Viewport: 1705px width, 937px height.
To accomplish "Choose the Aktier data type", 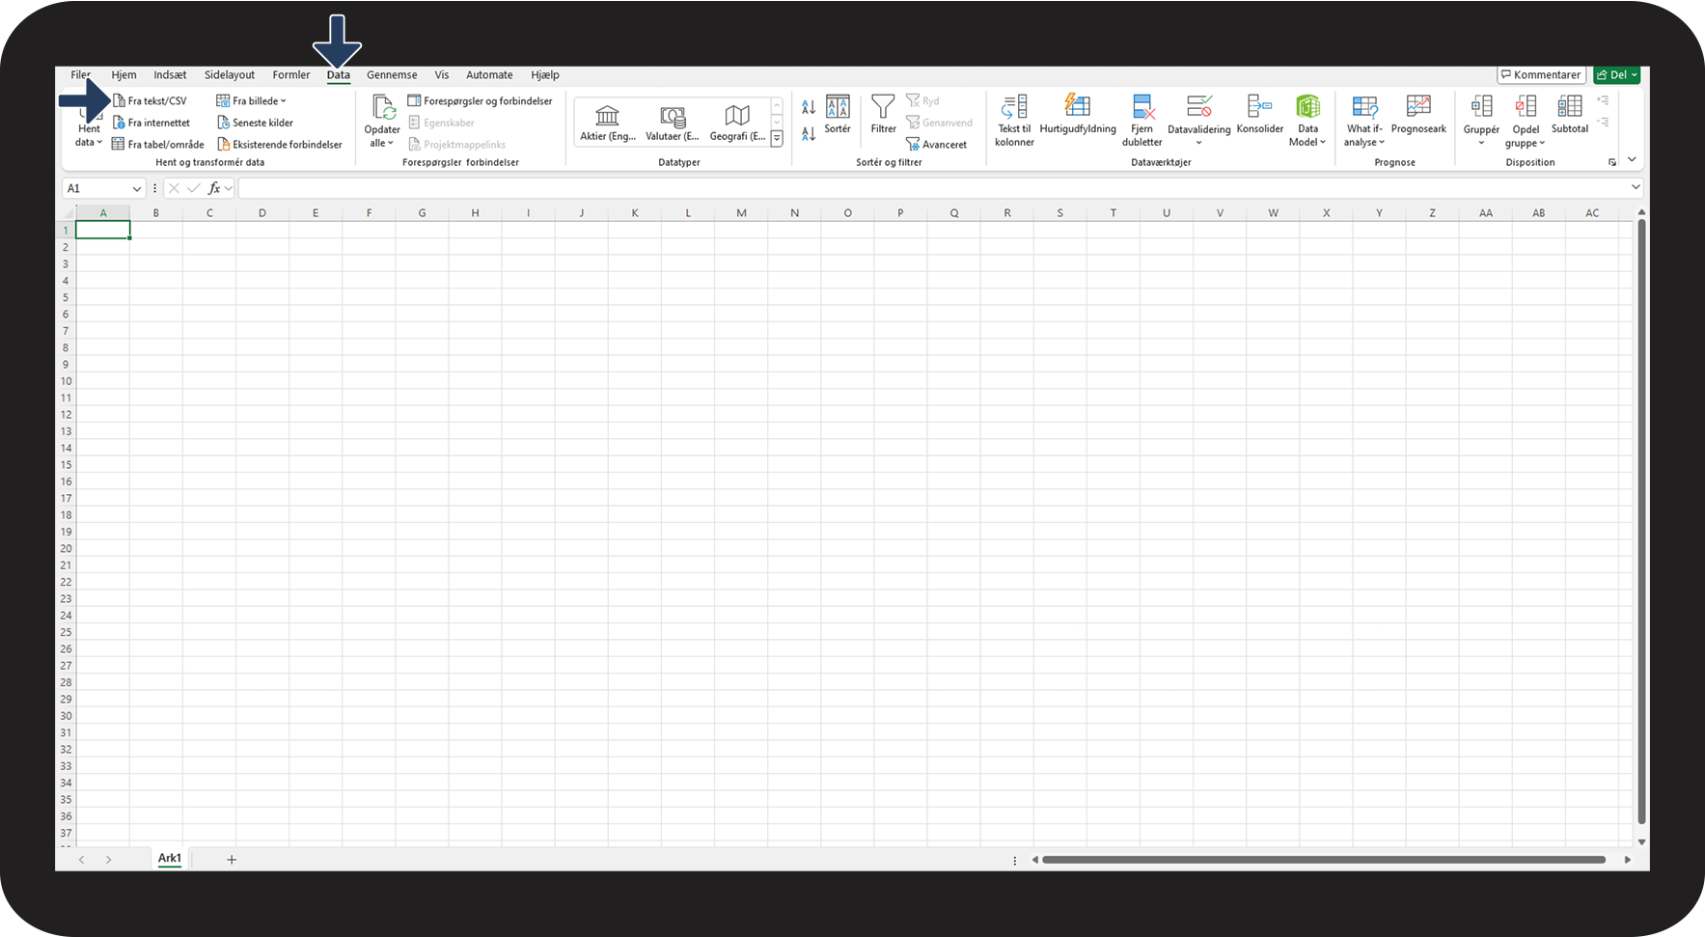I will pyautogui.click(x=608, y=124).
